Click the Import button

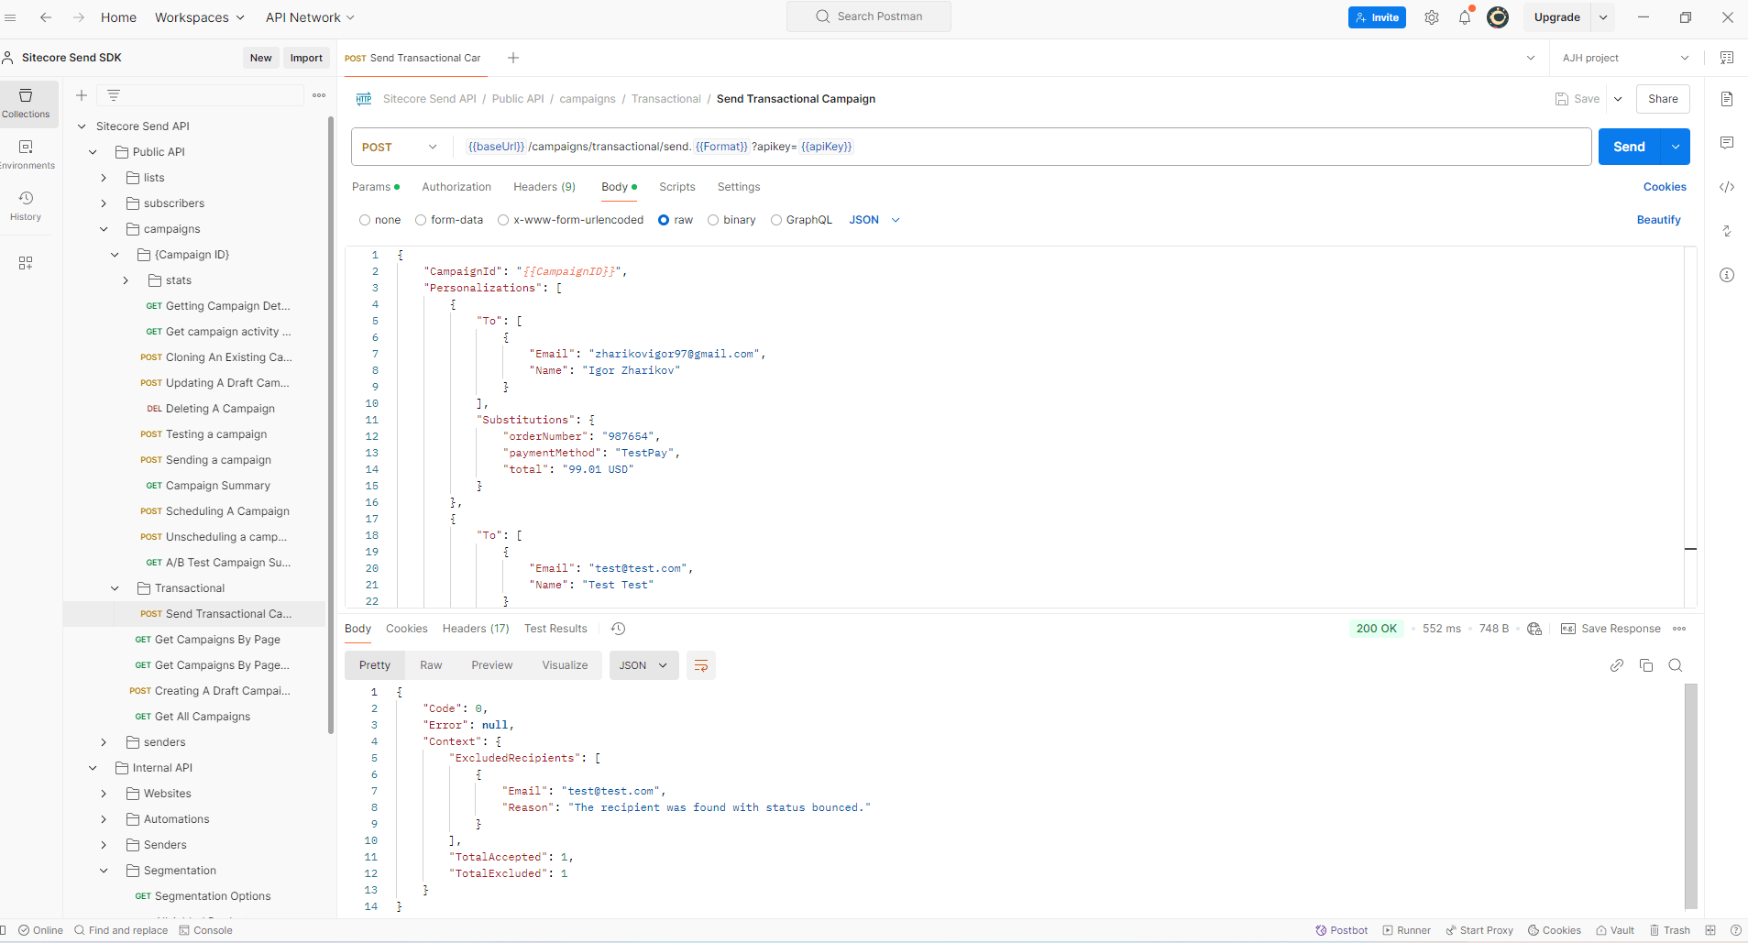pos(306,58)
